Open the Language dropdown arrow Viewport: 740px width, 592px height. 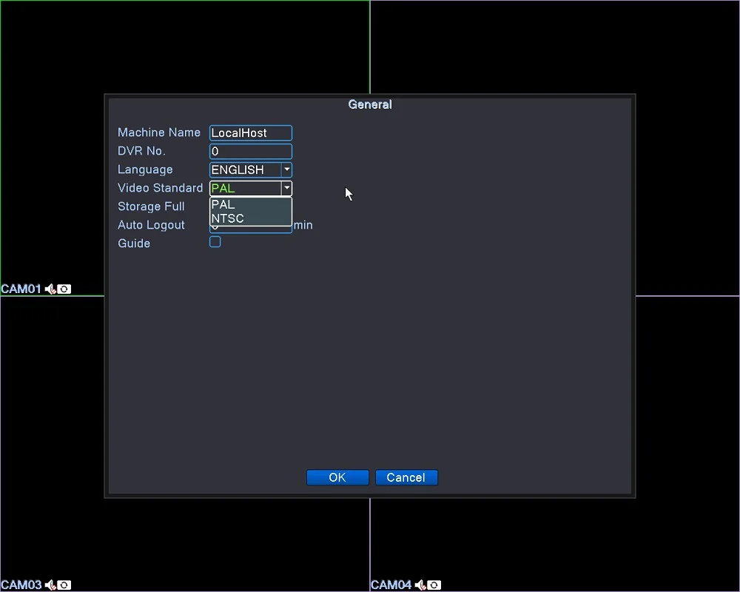[286, 169]
